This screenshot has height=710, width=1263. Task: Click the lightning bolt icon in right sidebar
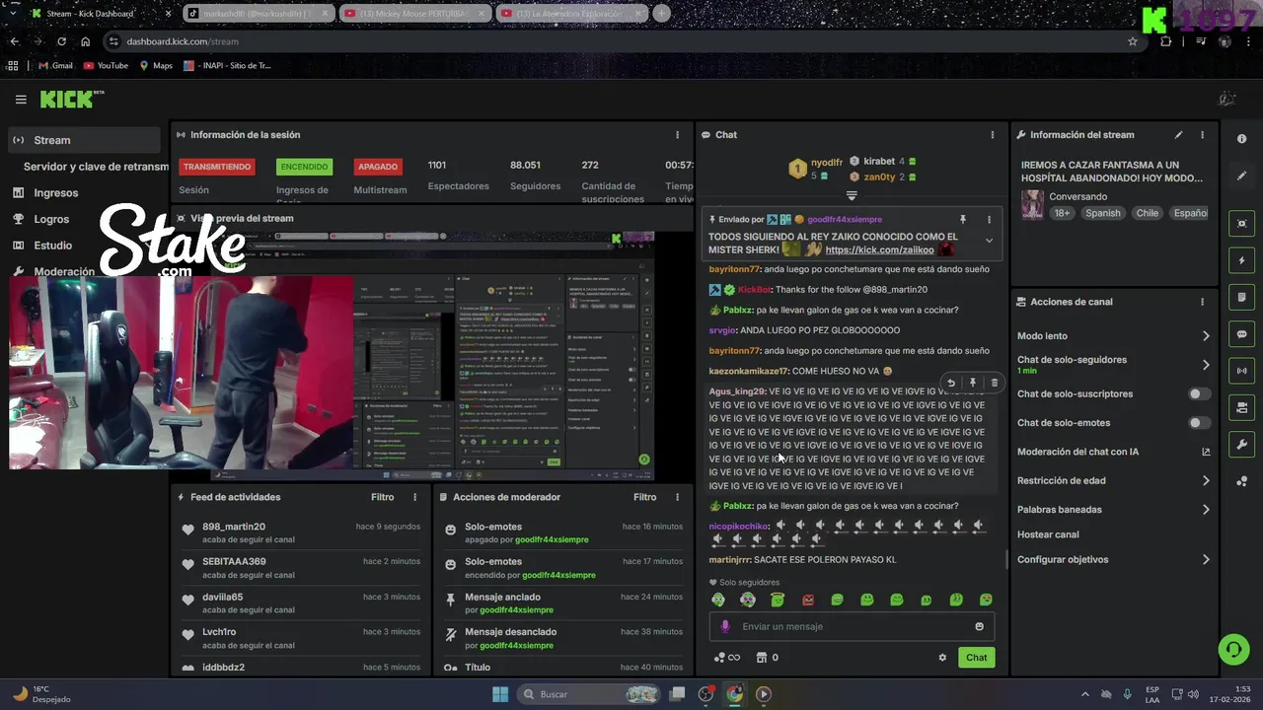[1241, 261]
